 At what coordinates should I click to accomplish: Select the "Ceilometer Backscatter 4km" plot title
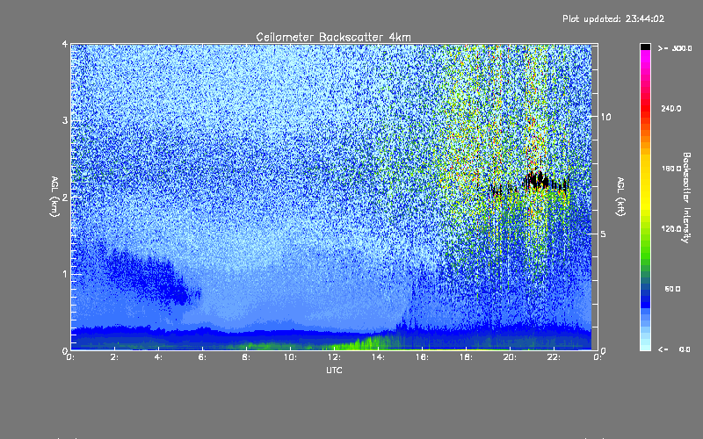pos(333,37)
